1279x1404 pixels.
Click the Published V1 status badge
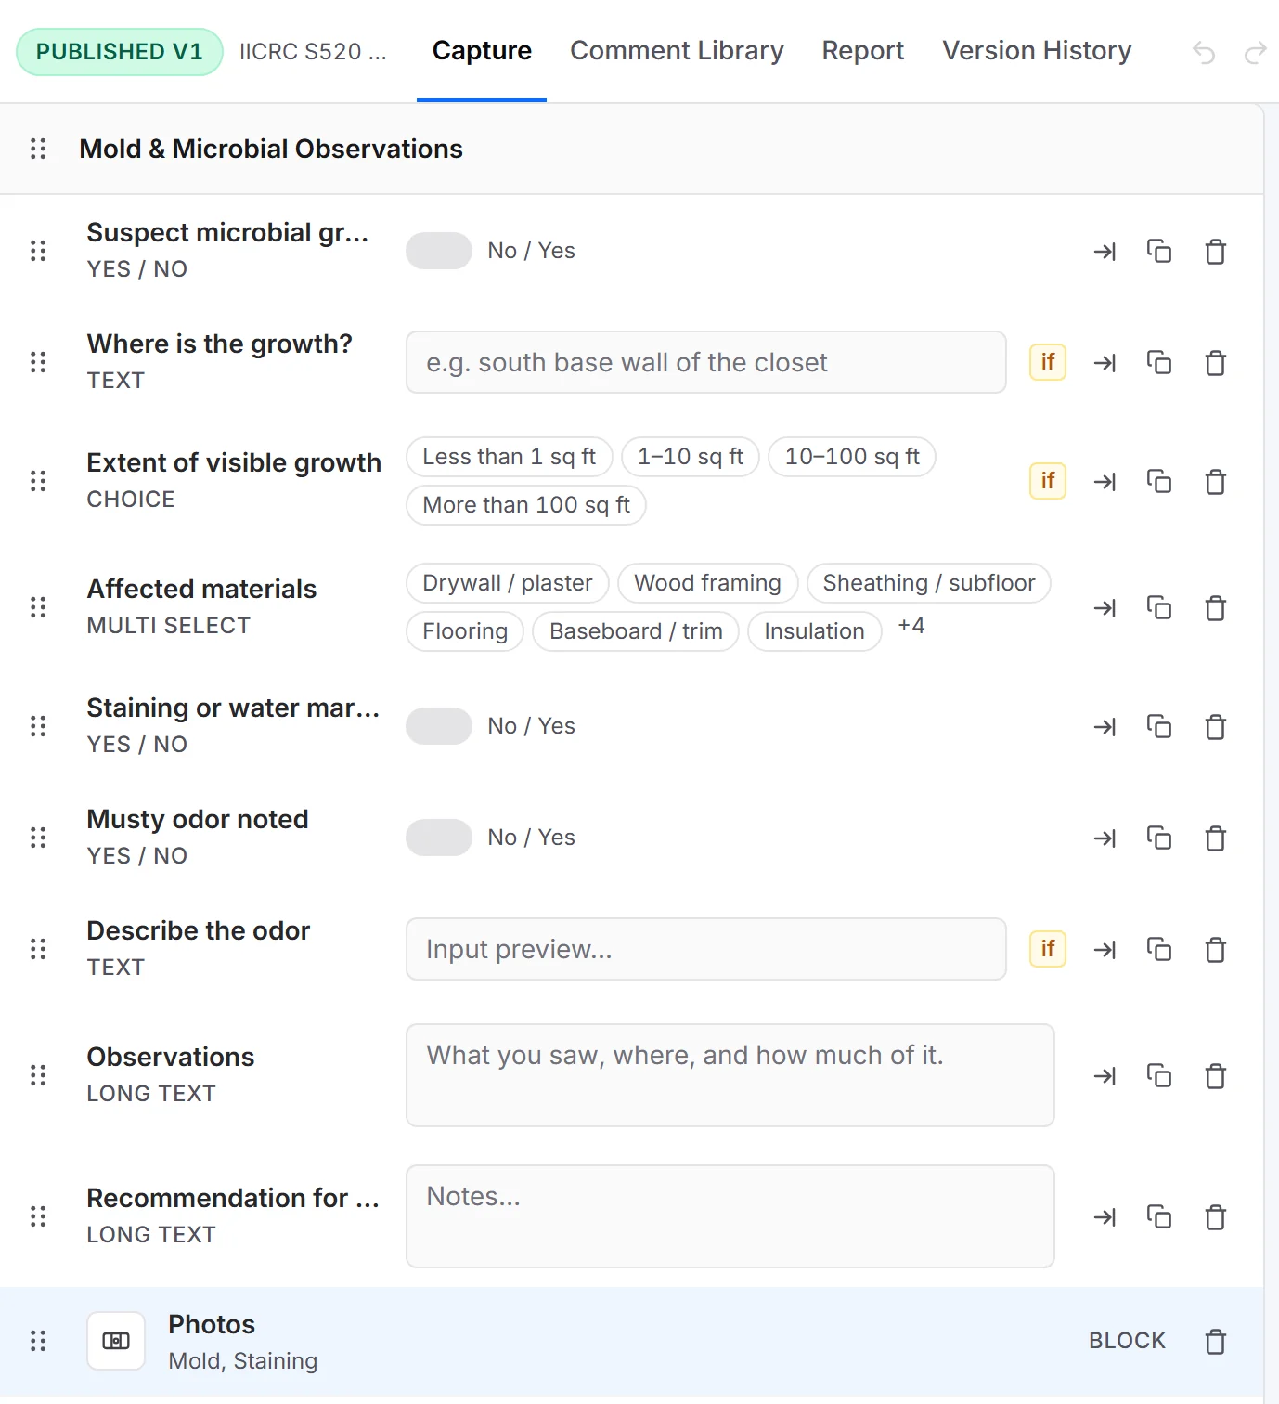120,52
